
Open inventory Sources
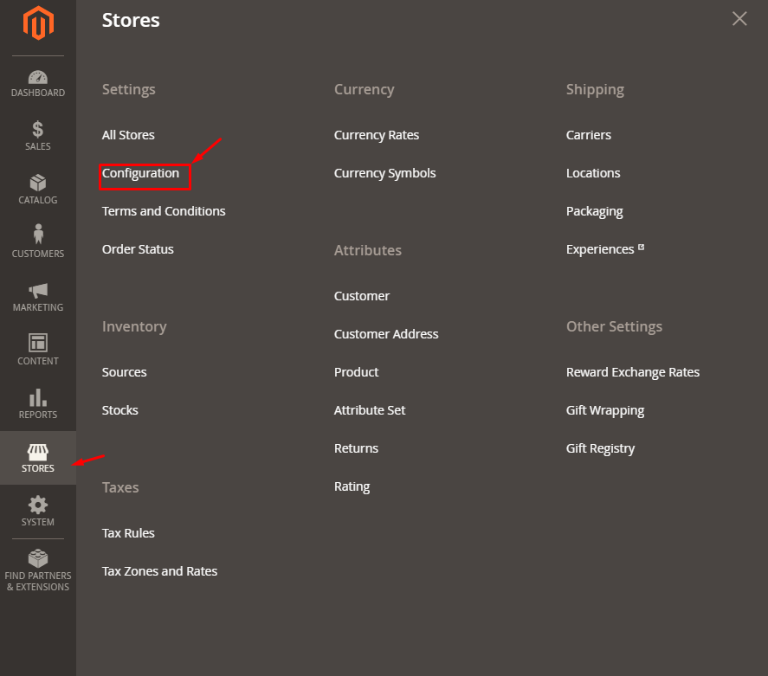[125, 372]
